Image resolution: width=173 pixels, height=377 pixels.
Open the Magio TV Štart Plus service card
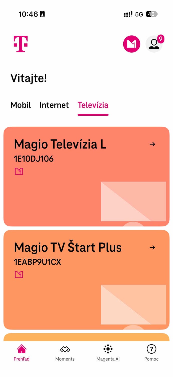click(x=86, y=279)
